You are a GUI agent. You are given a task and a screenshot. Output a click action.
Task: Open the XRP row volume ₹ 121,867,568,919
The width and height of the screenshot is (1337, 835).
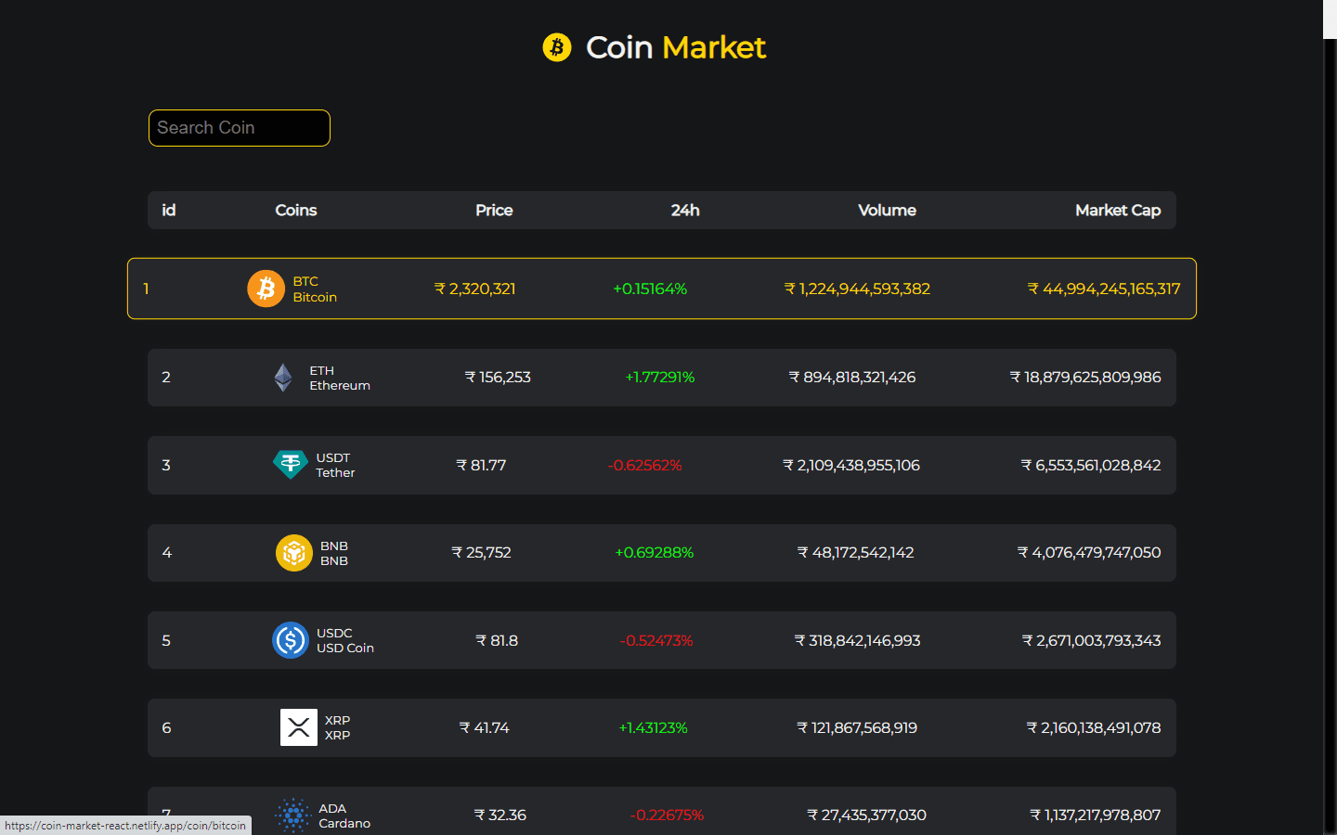(x=857, y=728)
